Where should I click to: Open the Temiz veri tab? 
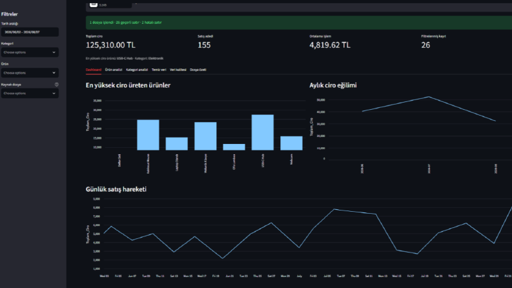pos(159,70)
